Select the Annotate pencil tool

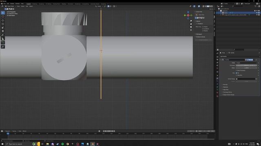[x=3, y=35]
